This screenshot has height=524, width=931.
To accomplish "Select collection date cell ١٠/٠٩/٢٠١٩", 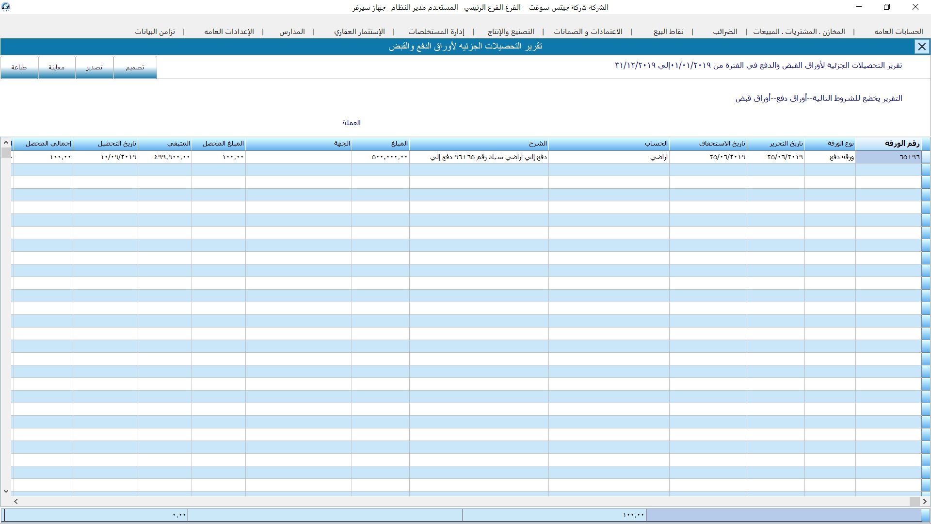I will coord(106,157).
